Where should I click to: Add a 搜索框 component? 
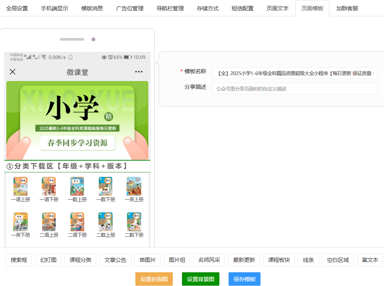pos(18,260)
